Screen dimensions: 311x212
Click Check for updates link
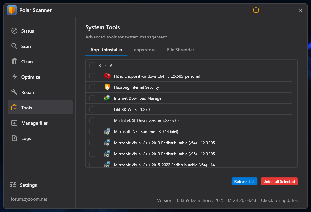click(279, 200)
